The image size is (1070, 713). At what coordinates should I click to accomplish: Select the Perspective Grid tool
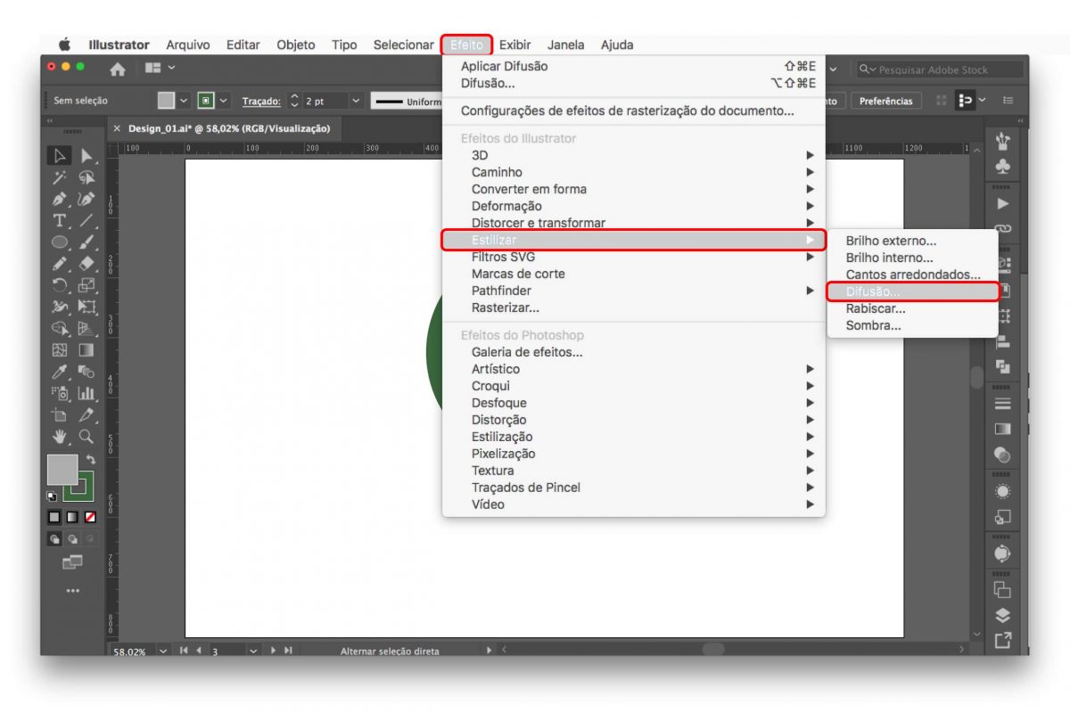click(x=86, y=328)
